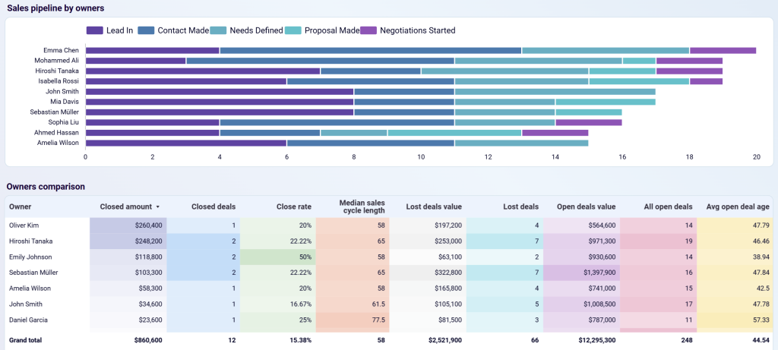Select the Median sales cycle length header
Screen dimensions: 778x350
click(362, 207)
